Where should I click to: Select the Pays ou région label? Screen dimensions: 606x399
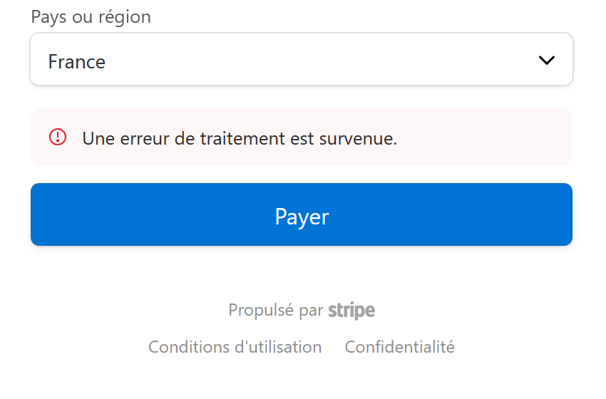tap(91, 17)
